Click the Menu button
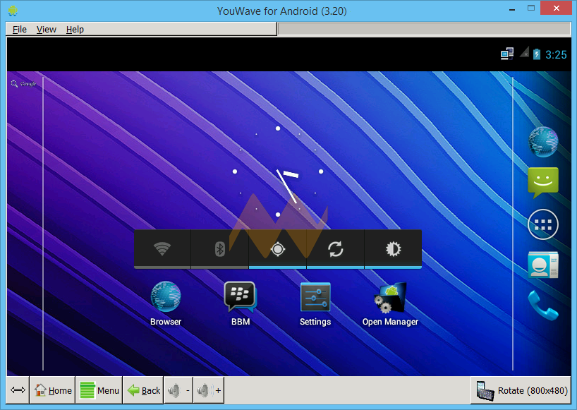 99,390
